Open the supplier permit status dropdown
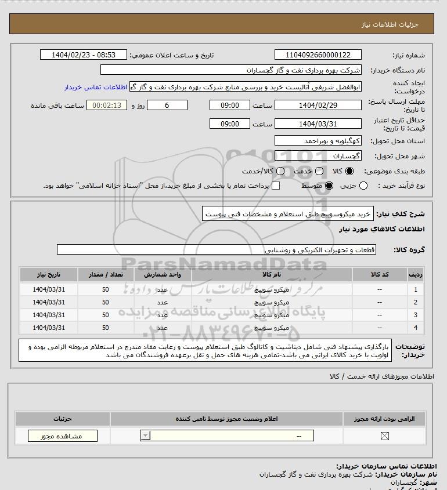 pos(227,435)
